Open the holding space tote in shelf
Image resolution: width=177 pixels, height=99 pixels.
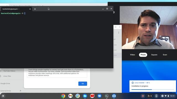click(150, 96)
